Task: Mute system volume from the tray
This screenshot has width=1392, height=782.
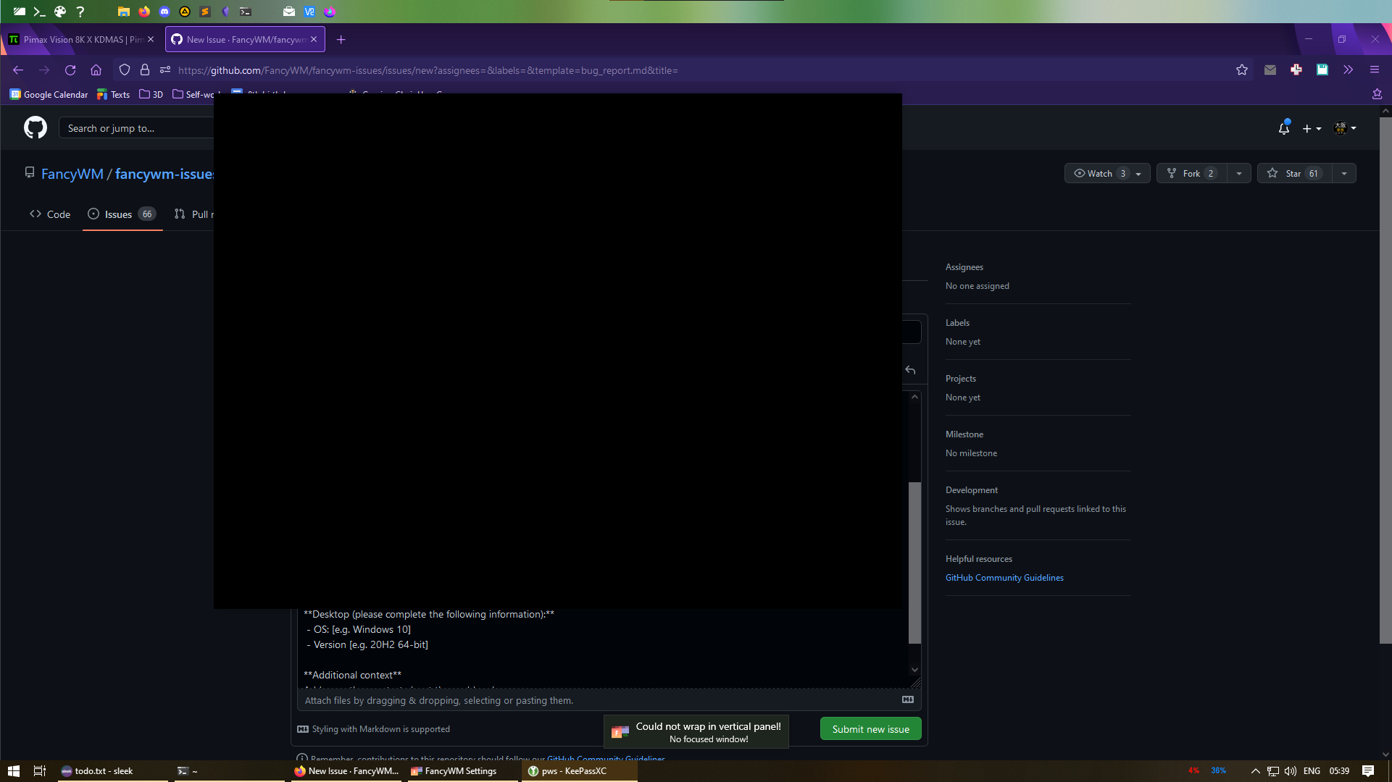Action: [1291, 770]
